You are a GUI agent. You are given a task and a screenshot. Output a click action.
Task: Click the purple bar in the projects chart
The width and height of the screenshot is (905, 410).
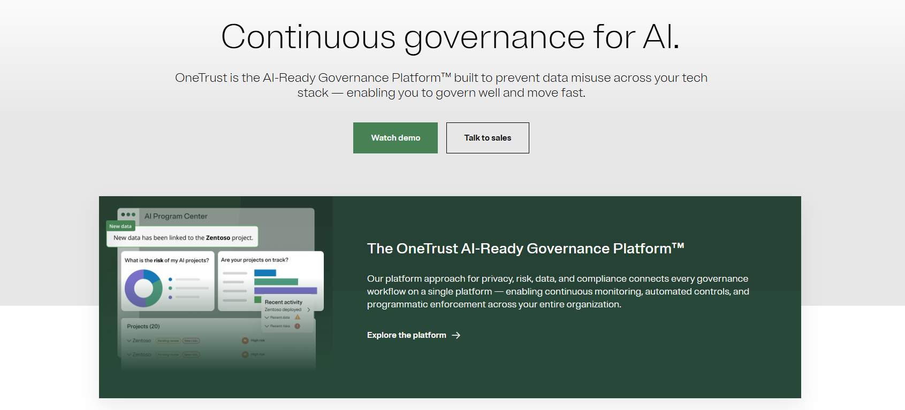(x=286, y=291)
